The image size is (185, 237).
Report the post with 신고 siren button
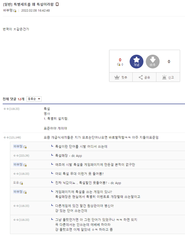(x=168, y=77)
